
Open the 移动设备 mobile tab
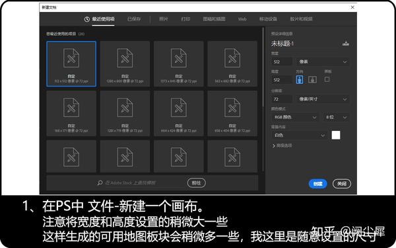(268, 19)
